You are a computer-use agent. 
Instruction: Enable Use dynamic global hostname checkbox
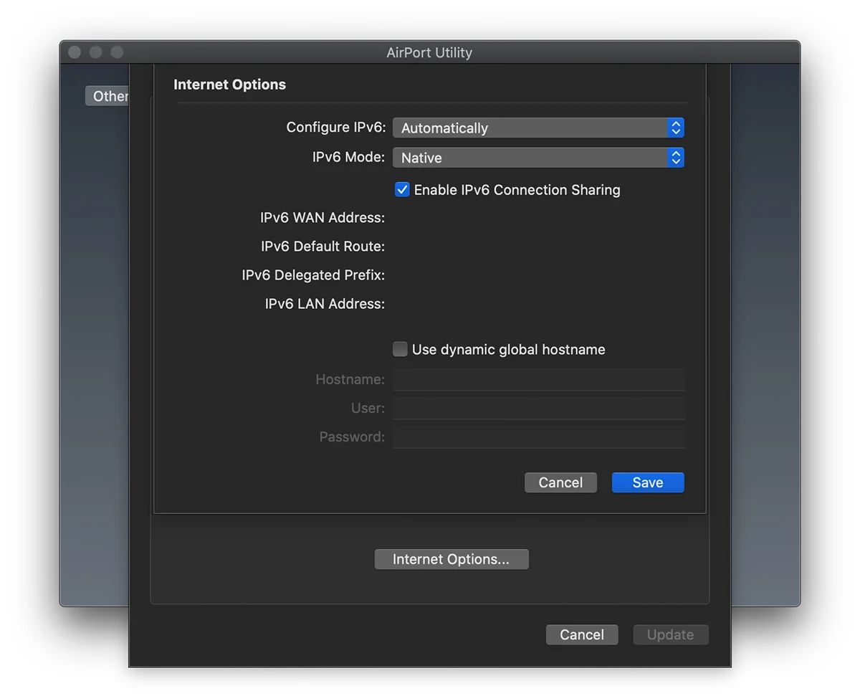pyautogui.click(x=400, y=350)
